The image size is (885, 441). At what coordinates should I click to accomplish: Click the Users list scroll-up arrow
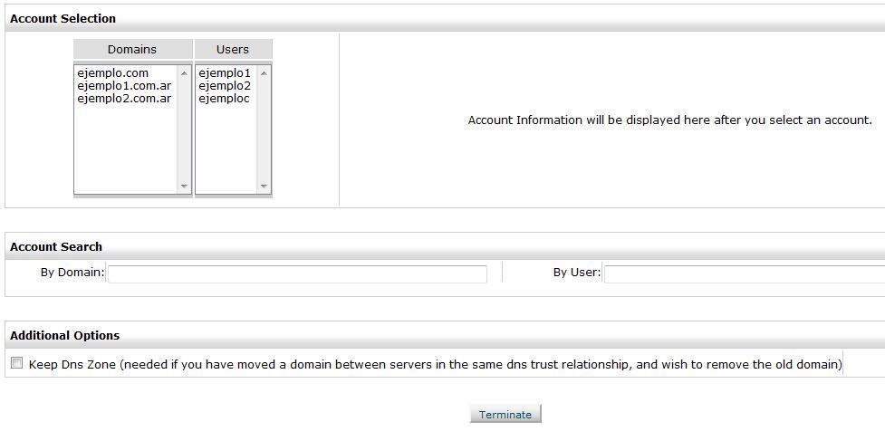(x=264, y=73)
